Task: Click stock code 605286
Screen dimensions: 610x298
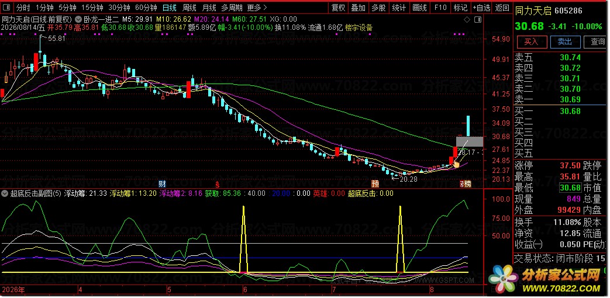Action: (x=570, y=11)
